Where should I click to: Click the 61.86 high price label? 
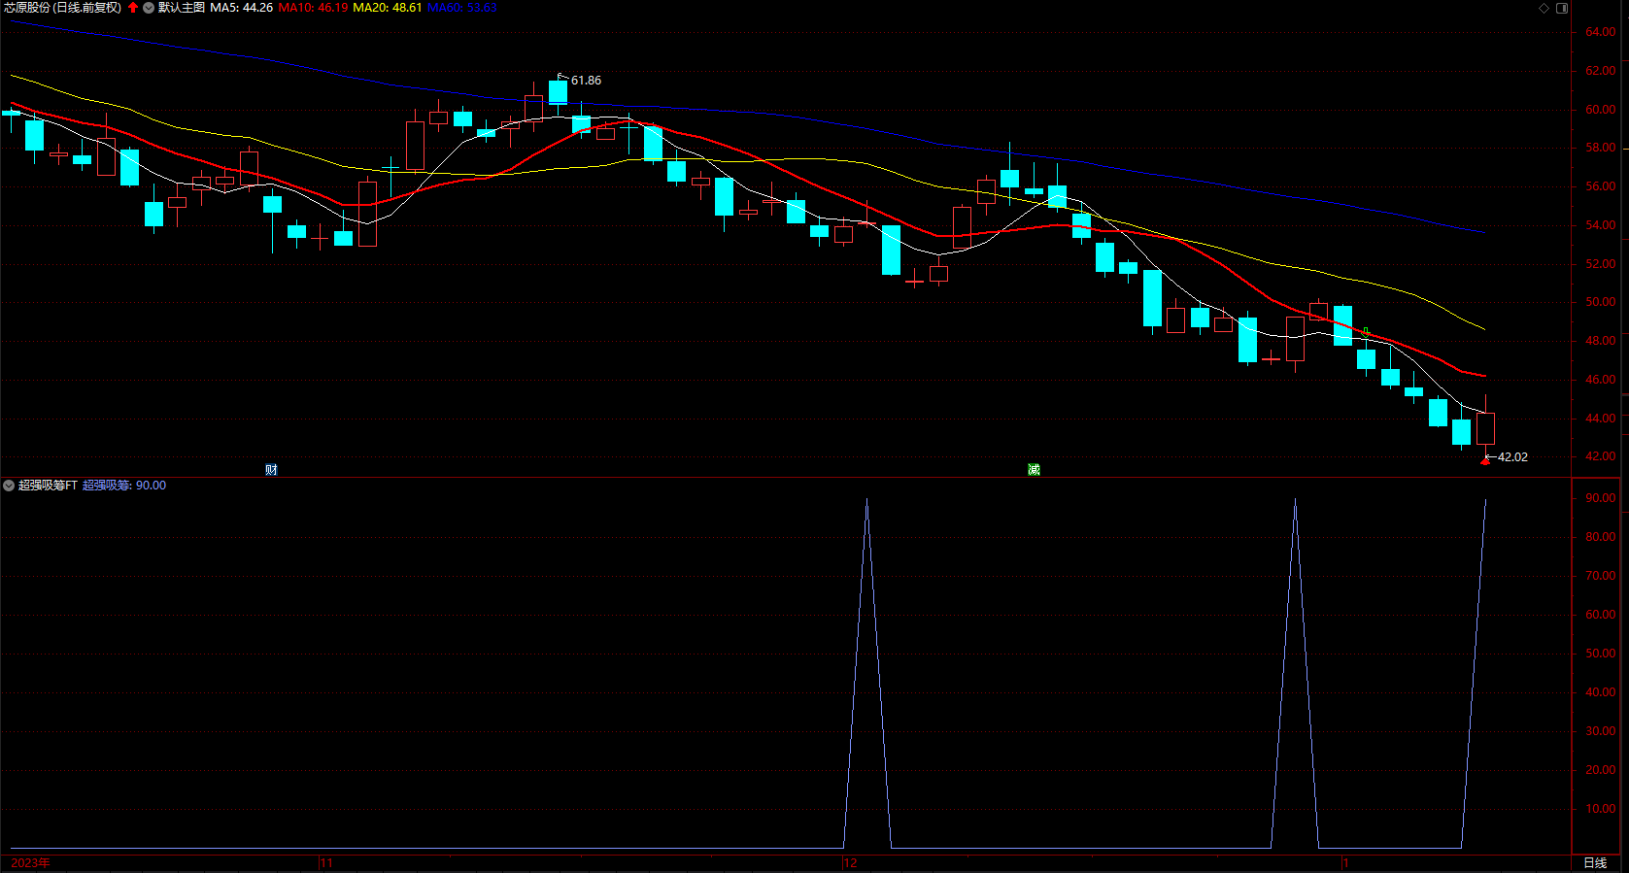tap(586, 81)
